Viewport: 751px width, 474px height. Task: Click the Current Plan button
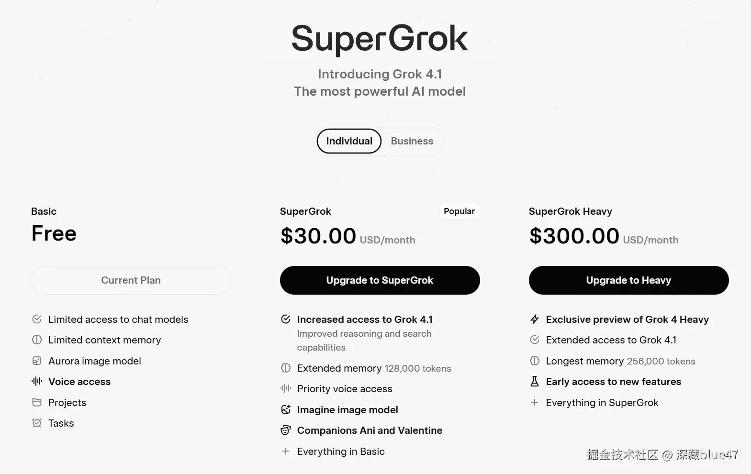tap(131, 280)
